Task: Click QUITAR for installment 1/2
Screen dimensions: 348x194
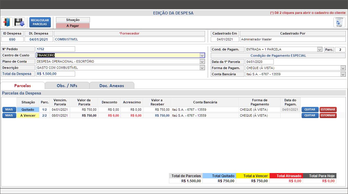Action: click(310, 109)
